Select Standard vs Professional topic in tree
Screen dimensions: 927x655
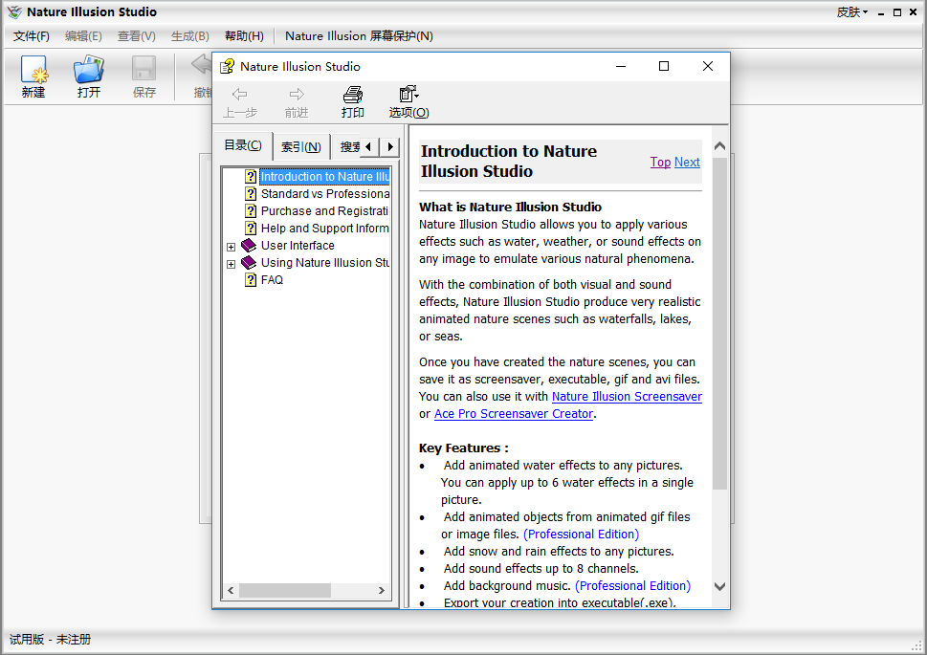pos(324,194)
